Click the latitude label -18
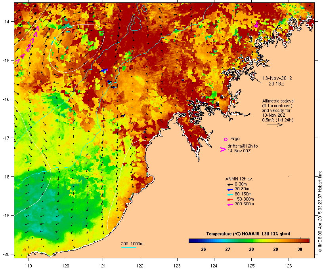The width and height of the screenshot is (325, 269). (6, 177)
